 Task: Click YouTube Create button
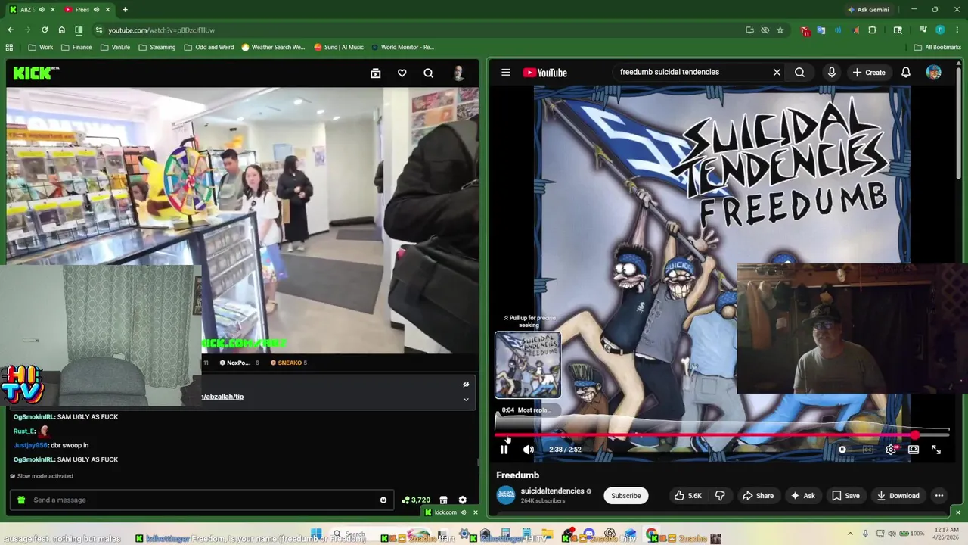869,73
